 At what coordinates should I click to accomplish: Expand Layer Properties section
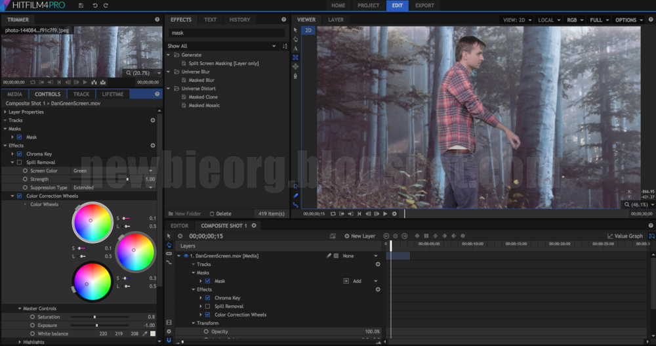[5, 112]
